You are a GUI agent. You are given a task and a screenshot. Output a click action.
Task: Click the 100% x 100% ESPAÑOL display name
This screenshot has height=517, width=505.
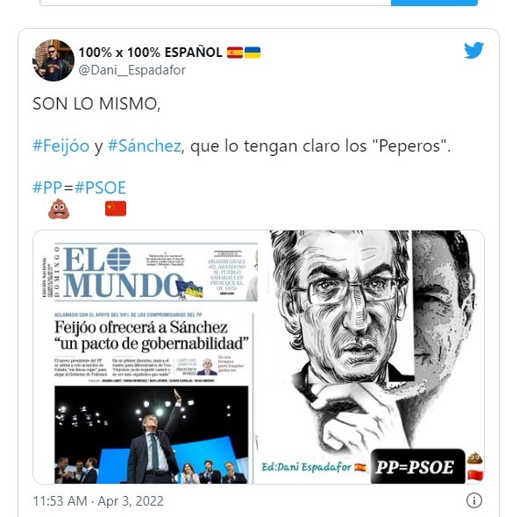[x=151, y=52]
